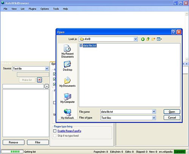The width and height of the screenshot is (189, 154).
Task: Select Desktop in places sidebar
Action: coord(67,66)
